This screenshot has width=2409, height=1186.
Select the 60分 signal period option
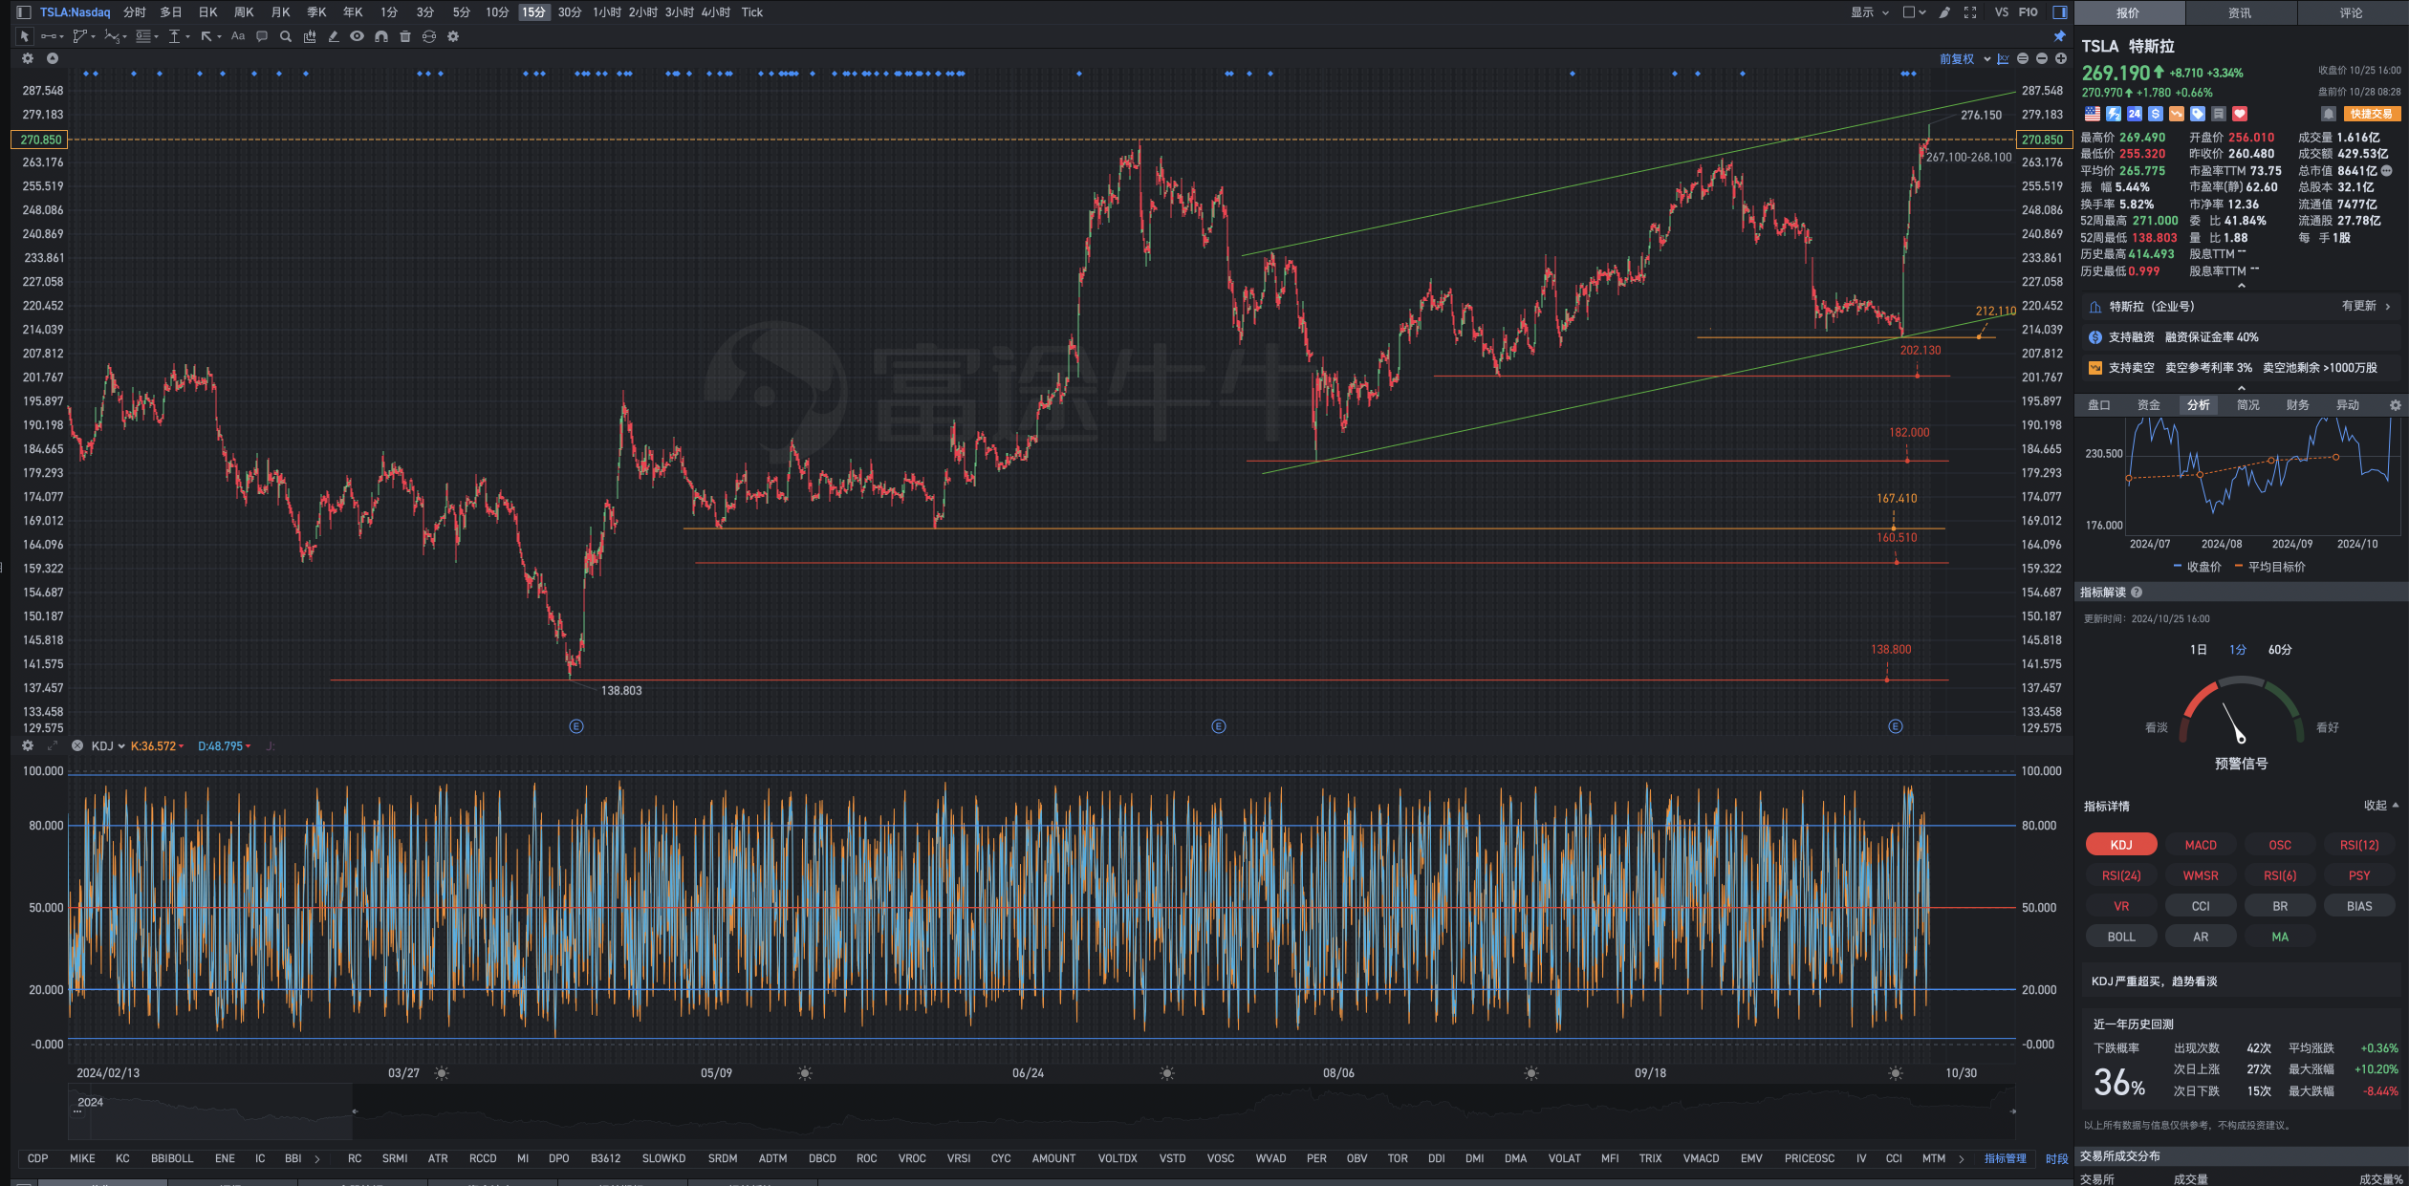coord(2280,650)
